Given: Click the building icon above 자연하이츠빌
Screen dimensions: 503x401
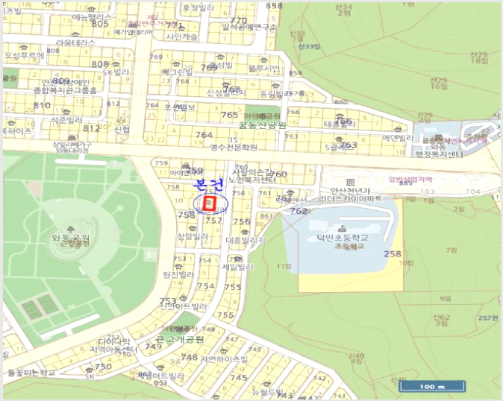Looking at the screenshot, I should coord(225,350).
